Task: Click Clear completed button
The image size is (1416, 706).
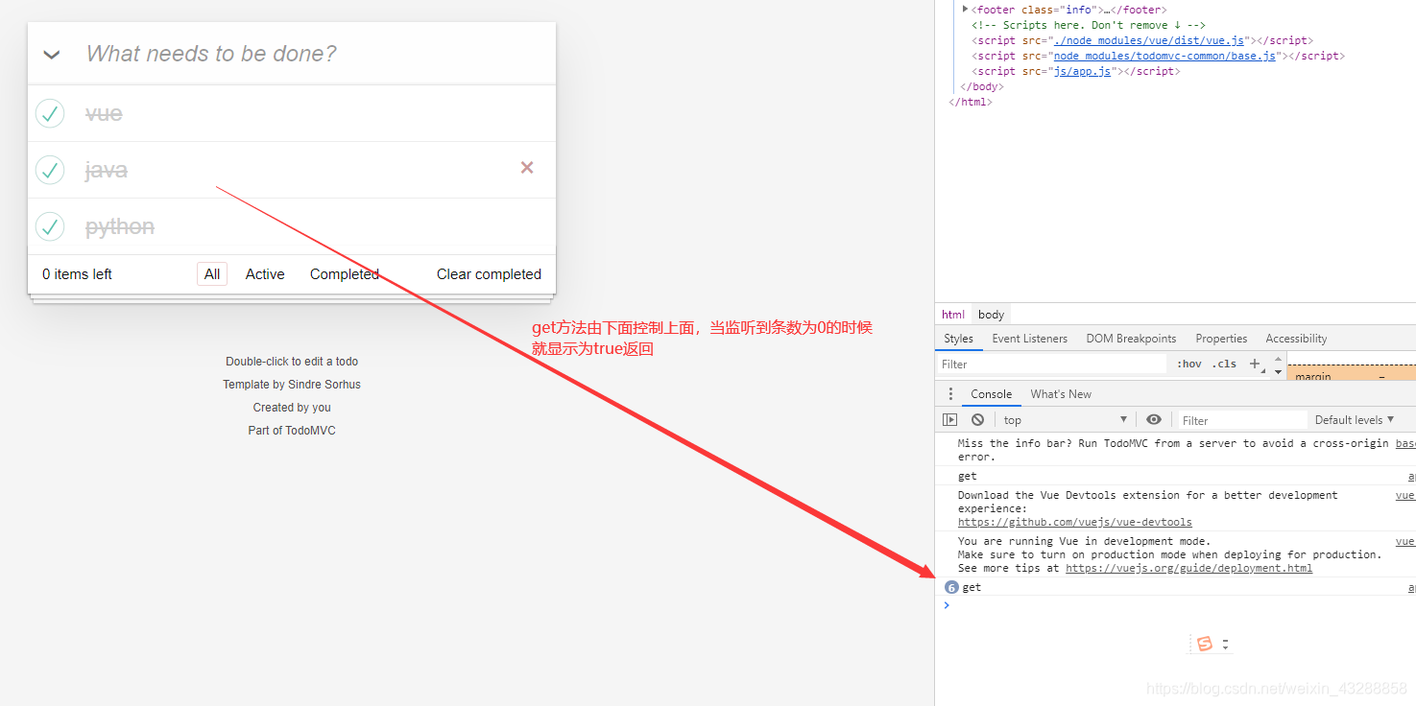Action: [x=489, y=274]
